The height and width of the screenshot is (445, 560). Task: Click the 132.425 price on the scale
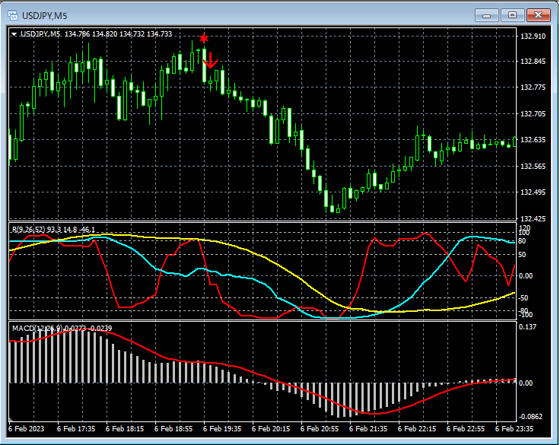(533, 219)
